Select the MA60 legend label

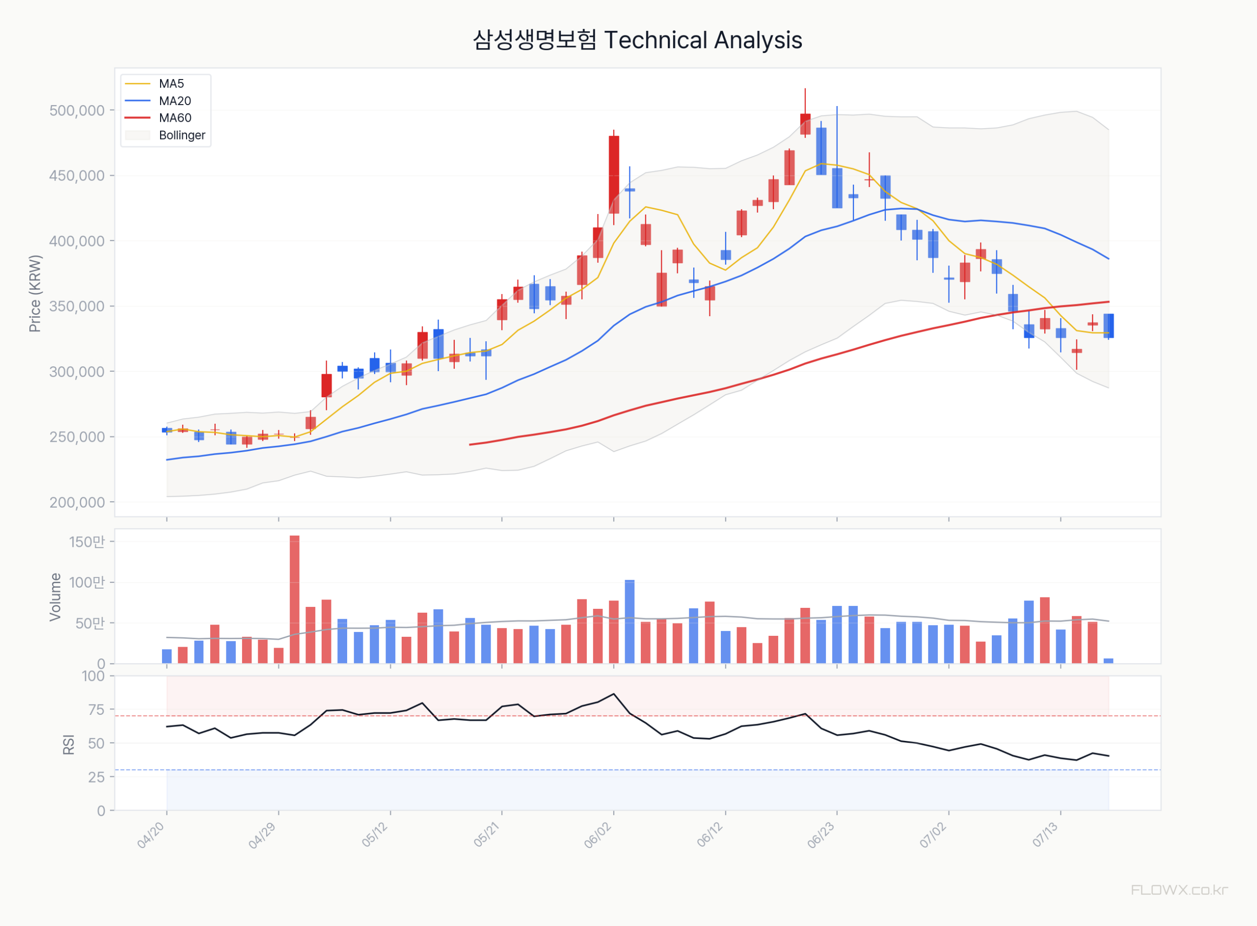click(x=175, y=118)
